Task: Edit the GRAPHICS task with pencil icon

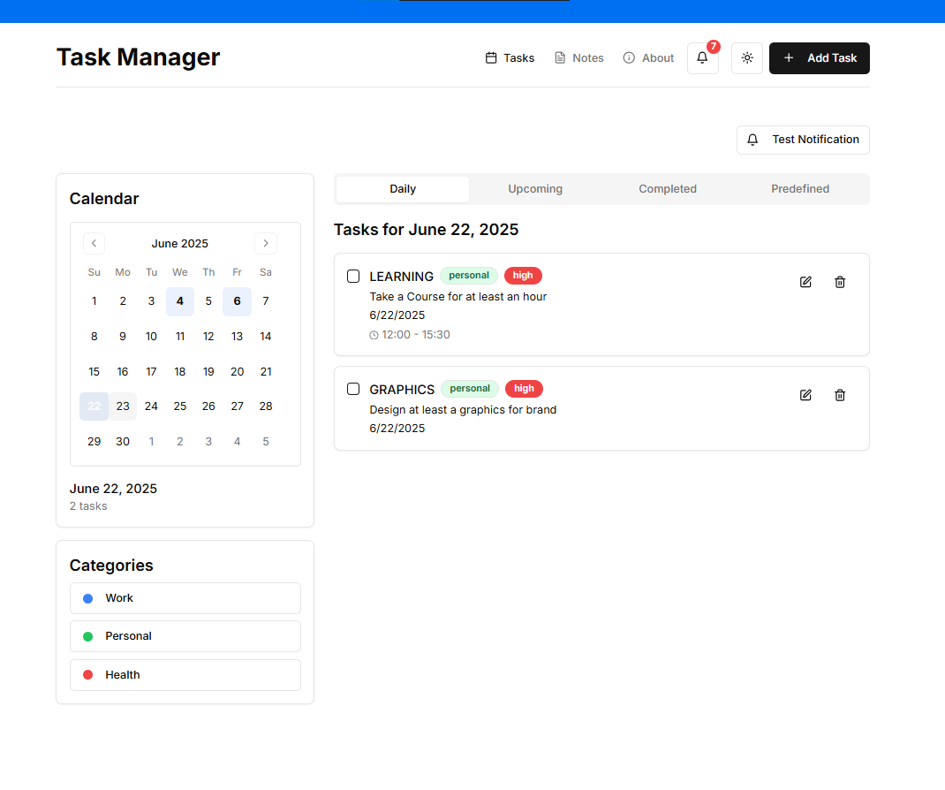Action: [805, 395]
